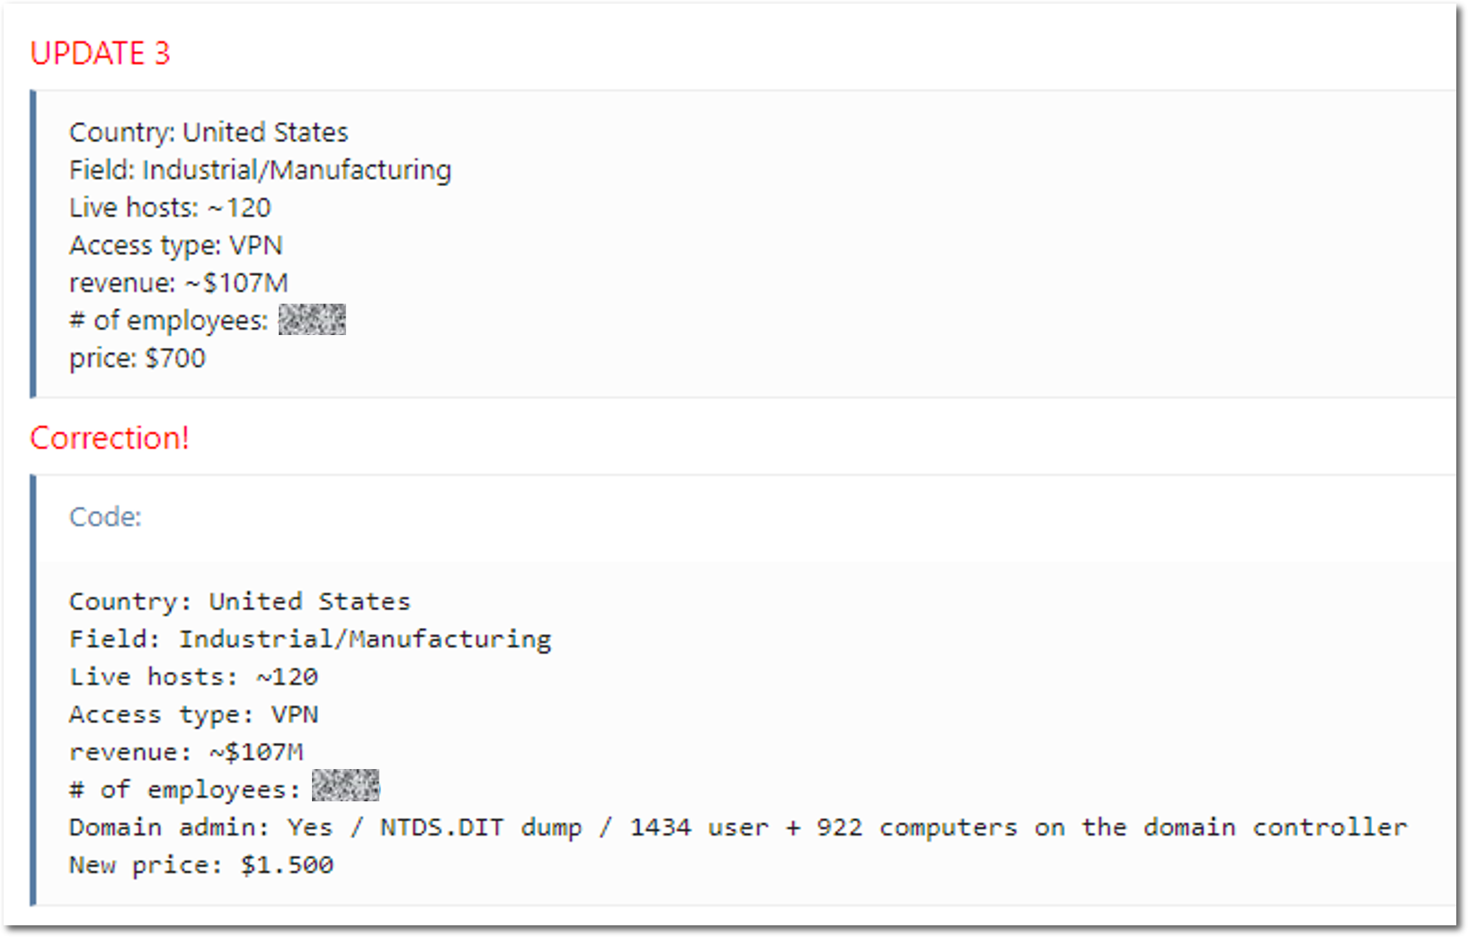Screen dimensions: 1468x937
Task: Click Country: United States in code block
Action: [x=240, y=601]
